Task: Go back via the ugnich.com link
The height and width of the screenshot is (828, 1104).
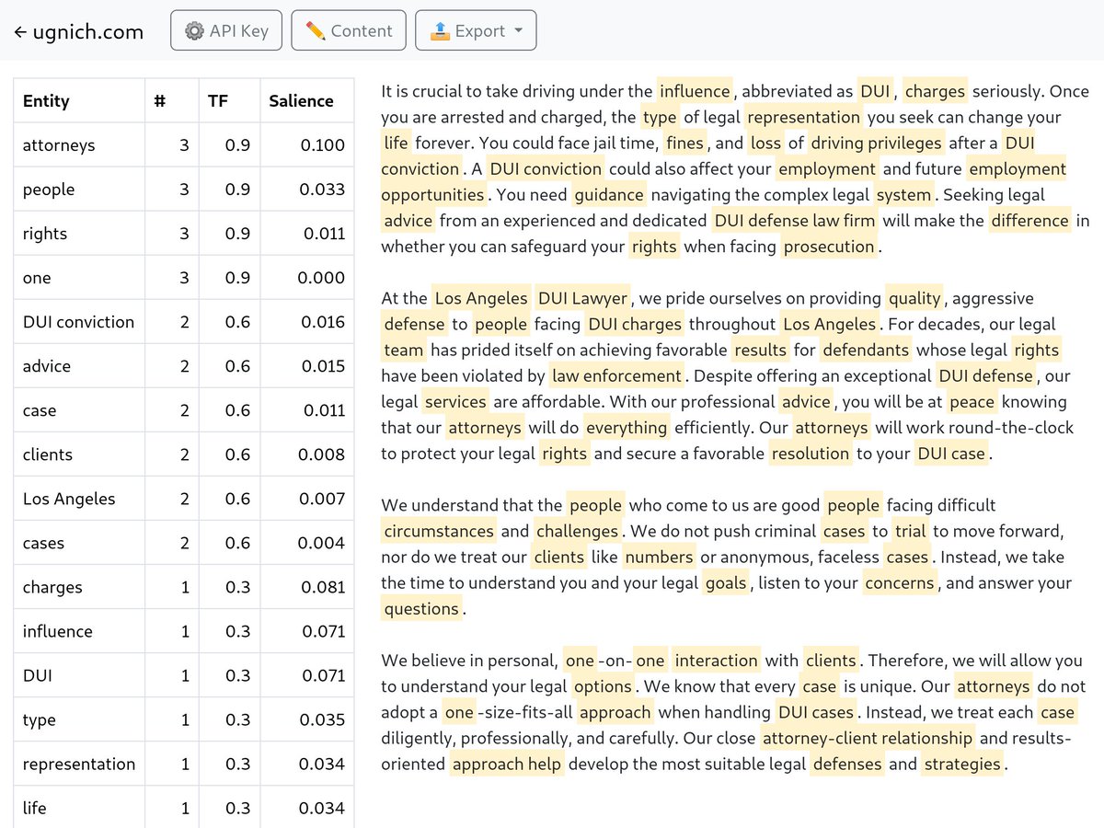Action: click(x=79, y=32)
